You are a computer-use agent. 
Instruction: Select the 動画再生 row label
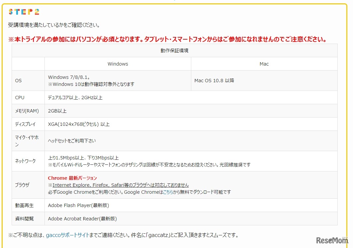click(24, 205)
